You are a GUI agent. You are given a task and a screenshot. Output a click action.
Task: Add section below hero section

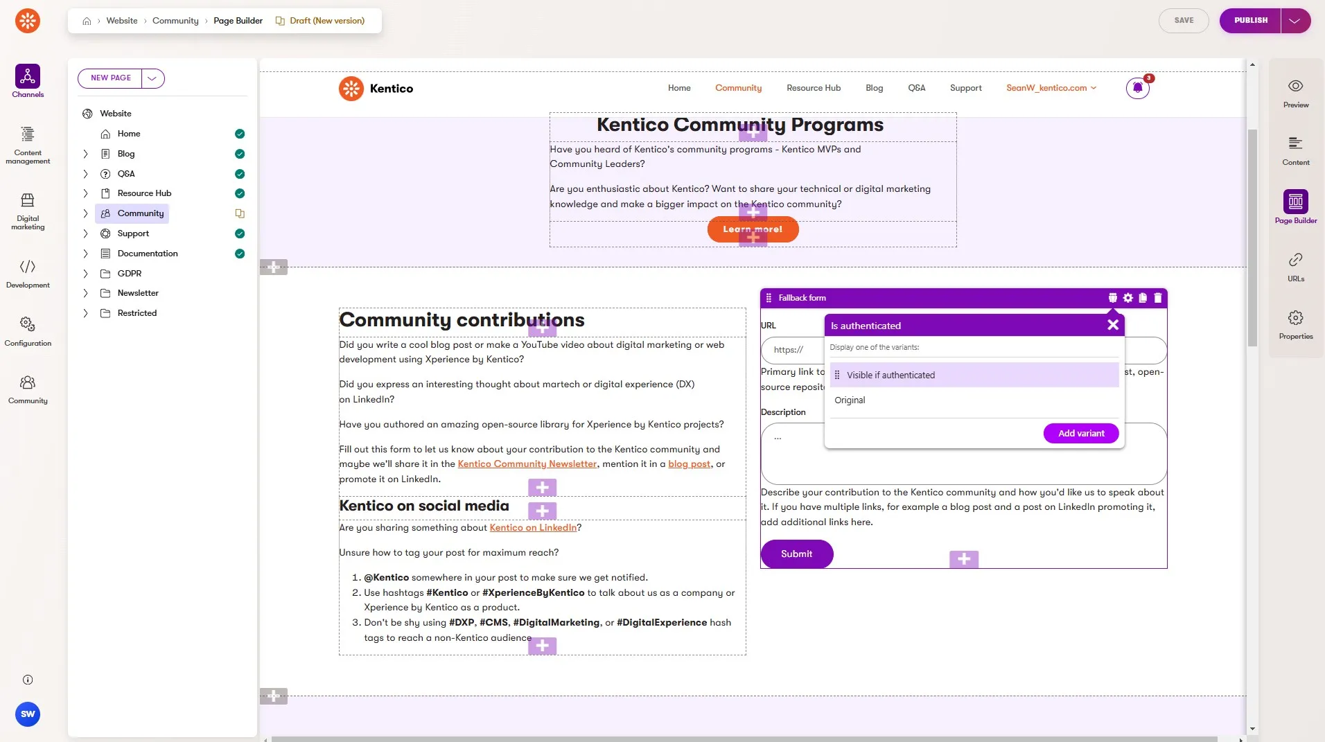click(x=274, y=267)
